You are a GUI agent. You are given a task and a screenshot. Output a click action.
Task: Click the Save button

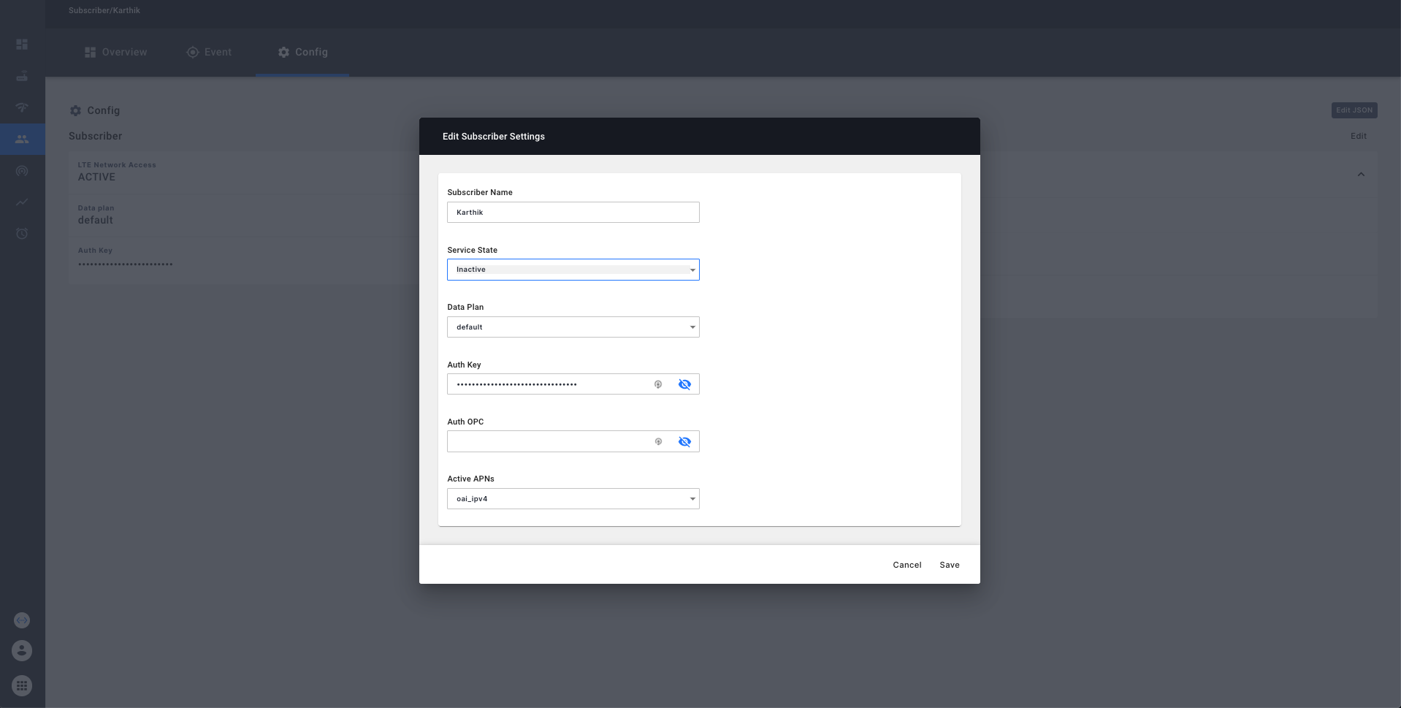[x=949, y=565]
